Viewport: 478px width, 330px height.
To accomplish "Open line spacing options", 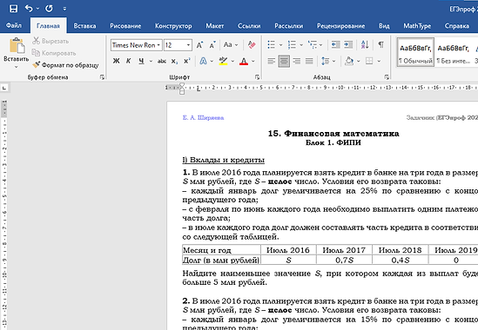I will (326, 62).
